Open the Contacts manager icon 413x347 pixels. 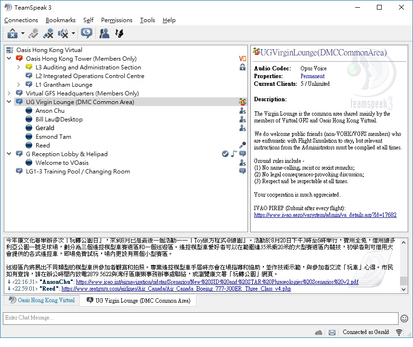pyautogui.click(x=104, y=33)
